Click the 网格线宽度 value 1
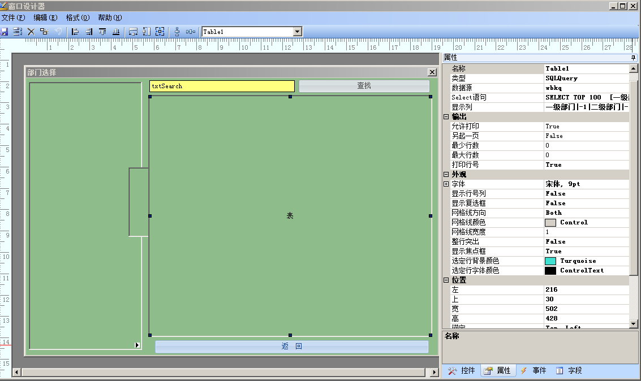This screenshot has height=381, width=641. [586, 232]
